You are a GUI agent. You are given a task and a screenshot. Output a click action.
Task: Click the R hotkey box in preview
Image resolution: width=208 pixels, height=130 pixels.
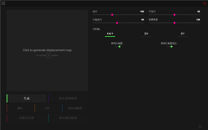coord(49,55)
